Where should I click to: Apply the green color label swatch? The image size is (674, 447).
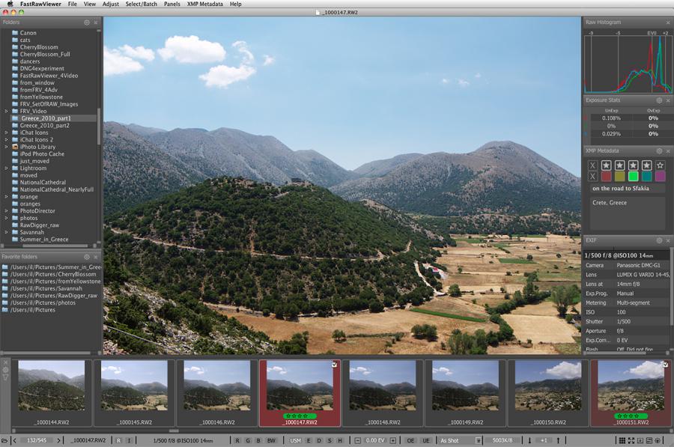632,176
